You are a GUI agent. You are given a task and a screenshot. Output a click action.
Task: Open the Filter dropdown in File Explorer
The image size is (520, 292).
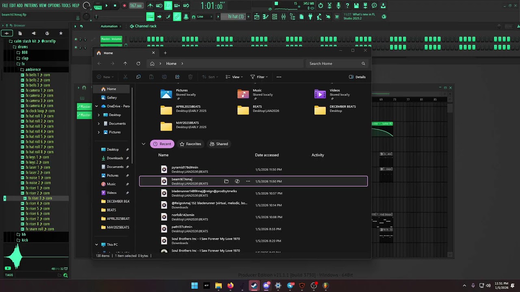(x=259, y=77)
